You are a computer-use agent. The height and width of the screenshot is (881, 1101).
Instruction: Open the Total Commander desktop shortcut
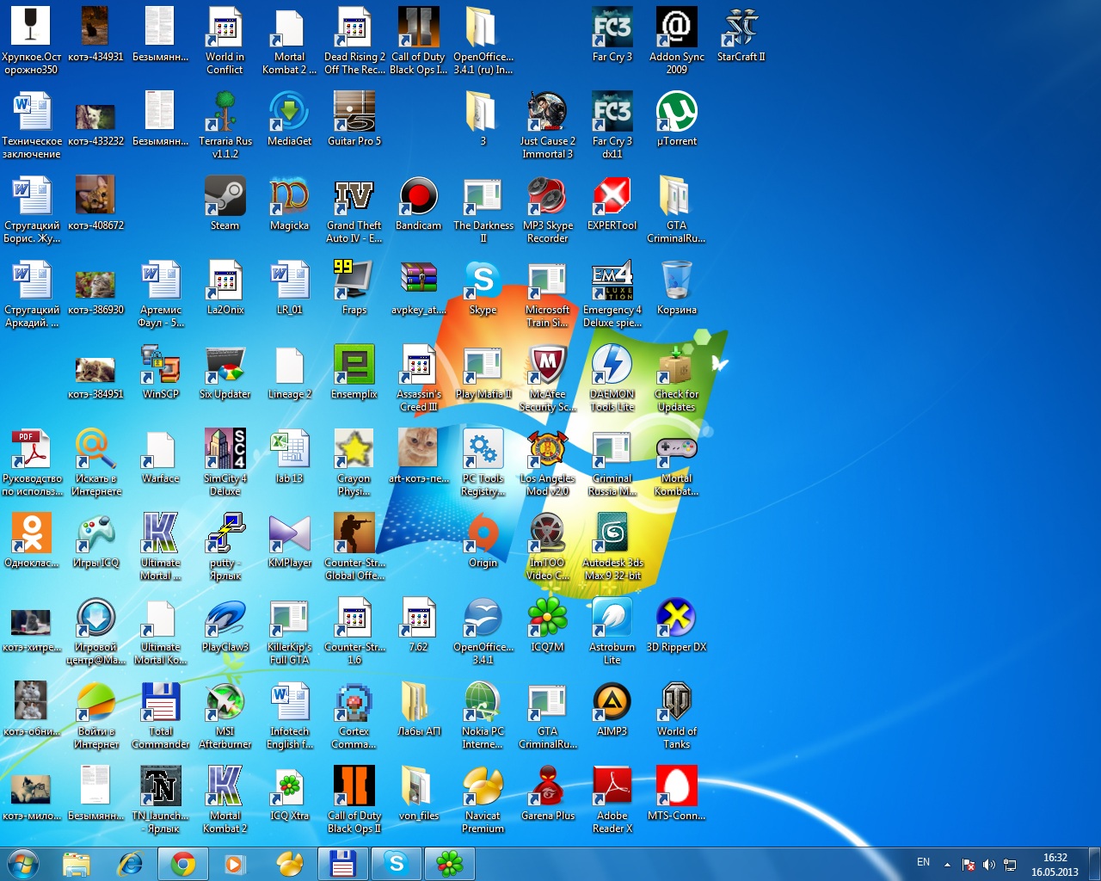(160, 716)
